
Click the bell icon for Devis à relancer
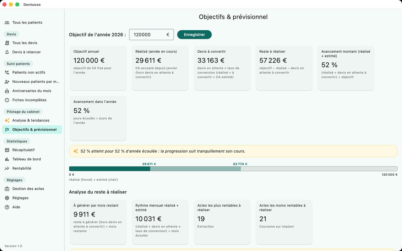tap(7, 52)
